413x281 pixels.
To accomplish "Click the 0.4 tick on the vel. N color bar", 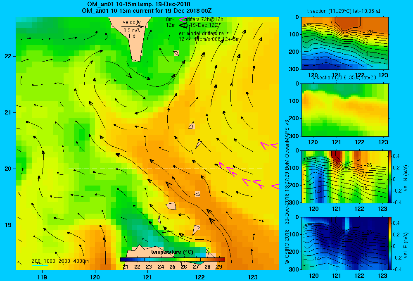I will coord(396,156).
